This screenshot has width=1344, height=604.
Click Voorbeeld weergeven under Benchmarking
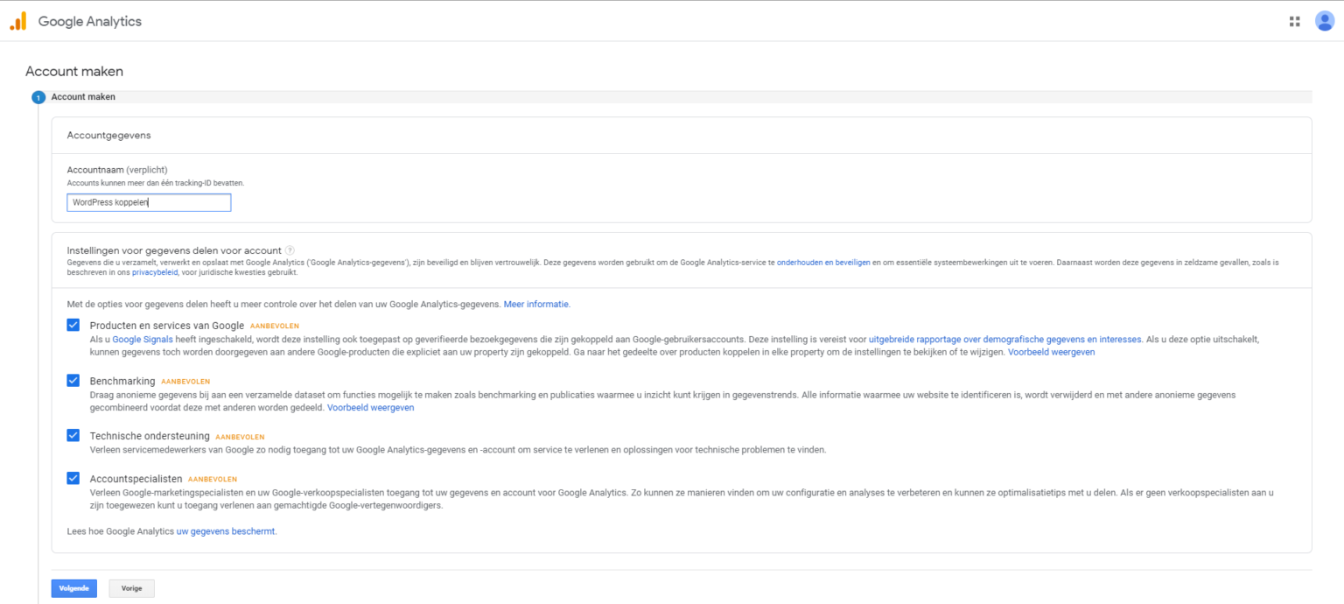(x=369, y=407)
